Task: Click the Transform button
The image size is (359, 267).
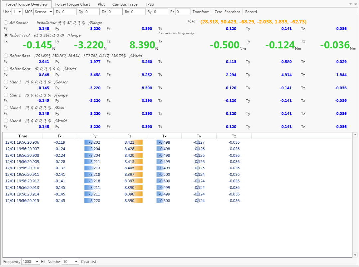Action: tap(201, 12)
